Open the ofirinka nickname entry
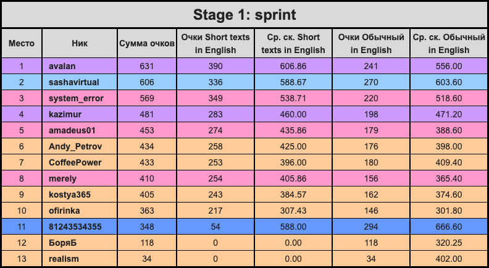Screen dimensions: 489x268 coord(64,211)
